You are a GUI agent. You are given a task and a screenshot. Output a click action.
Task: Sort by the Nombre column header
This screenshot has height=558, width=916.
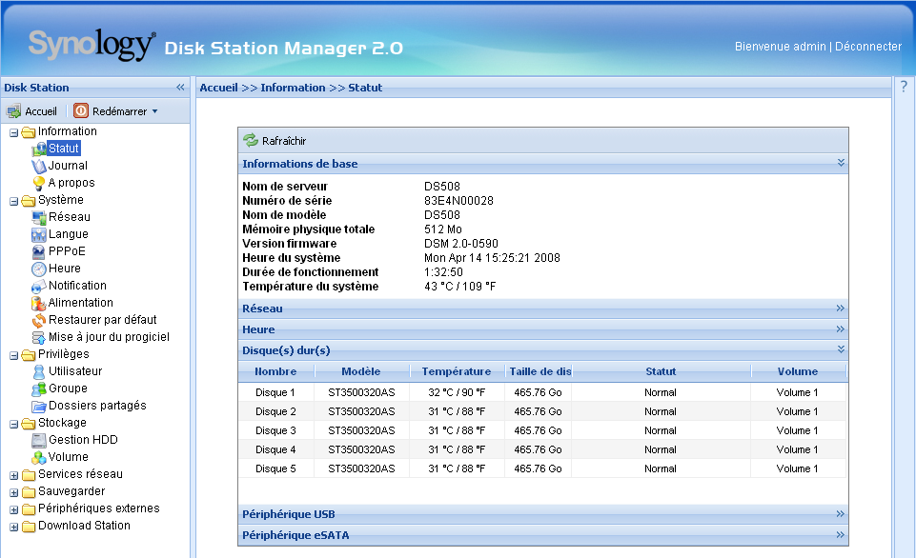[275, 371]
